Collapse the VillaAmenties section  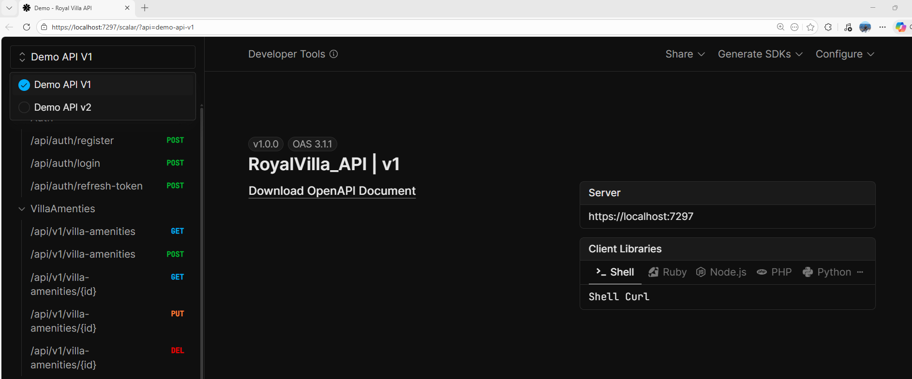(22, 209)
